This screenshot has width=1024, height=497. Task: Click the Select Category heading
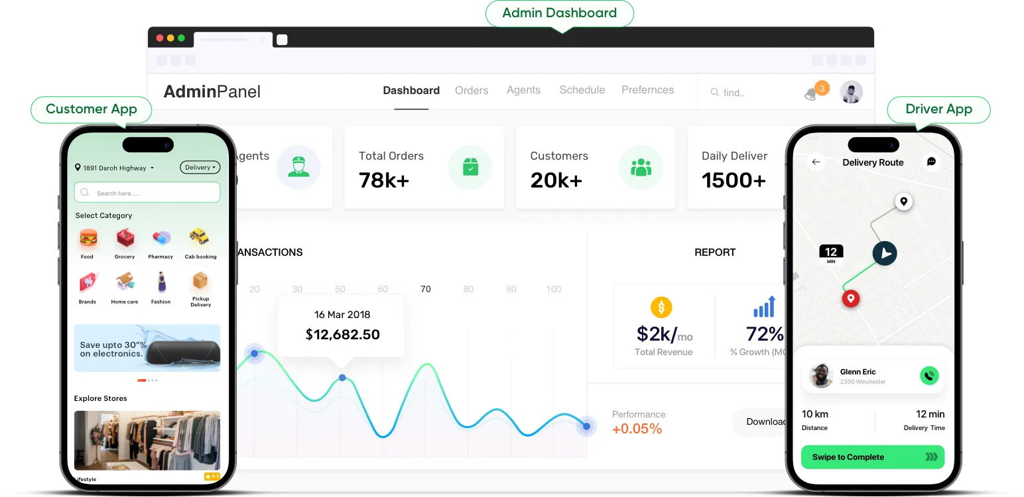pyautogui.click(x=103, y=215)
